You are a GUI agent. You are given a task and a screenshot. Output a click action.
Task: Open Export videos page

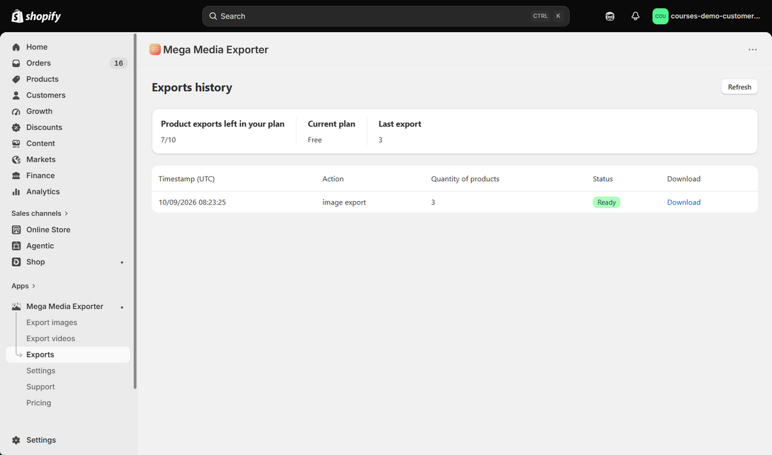pos(51,339)
